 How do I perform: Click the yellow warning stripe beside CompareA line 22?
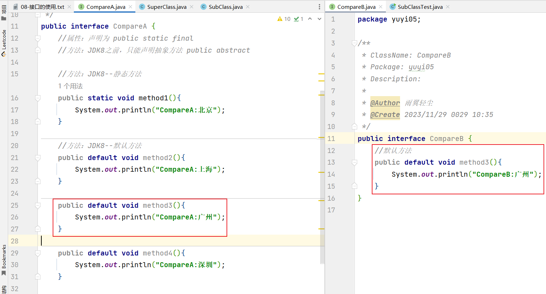(321, 172)
